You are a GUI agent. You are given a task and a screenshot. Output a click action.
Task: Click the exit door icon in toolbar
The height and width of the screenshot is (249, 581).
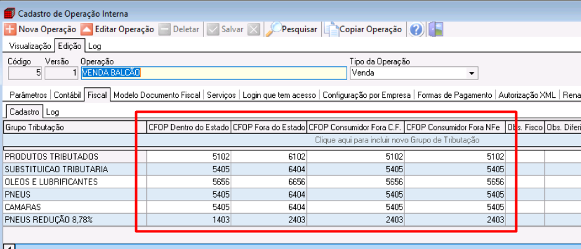point(436,29)
